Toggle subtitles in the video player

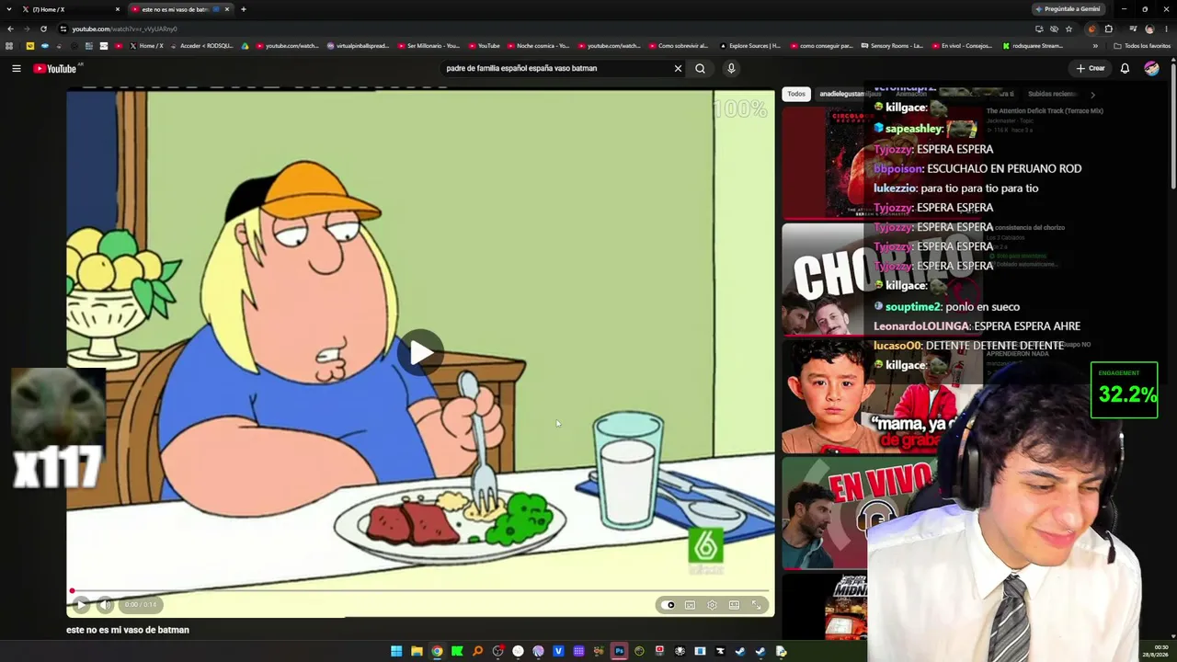(691, 605)
